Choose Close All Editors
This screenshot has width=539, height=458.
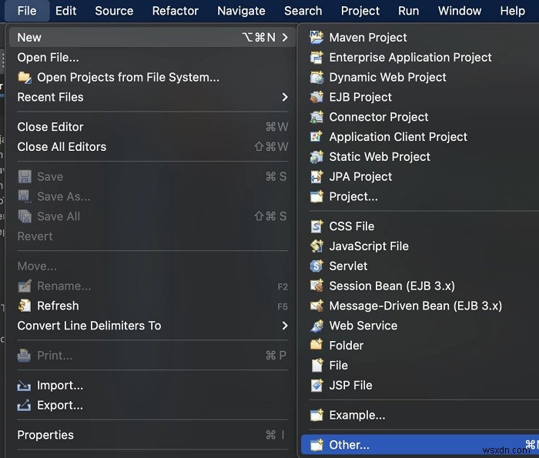point(62,146)
